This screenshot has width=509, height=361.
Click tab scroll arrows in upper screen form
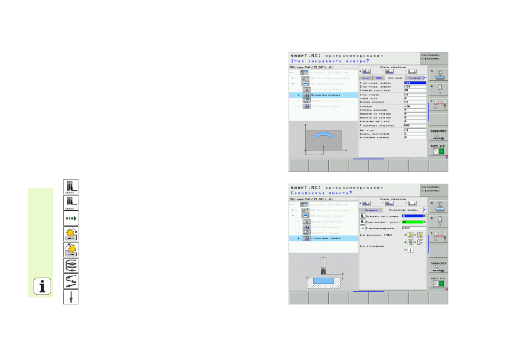point(425,78)
